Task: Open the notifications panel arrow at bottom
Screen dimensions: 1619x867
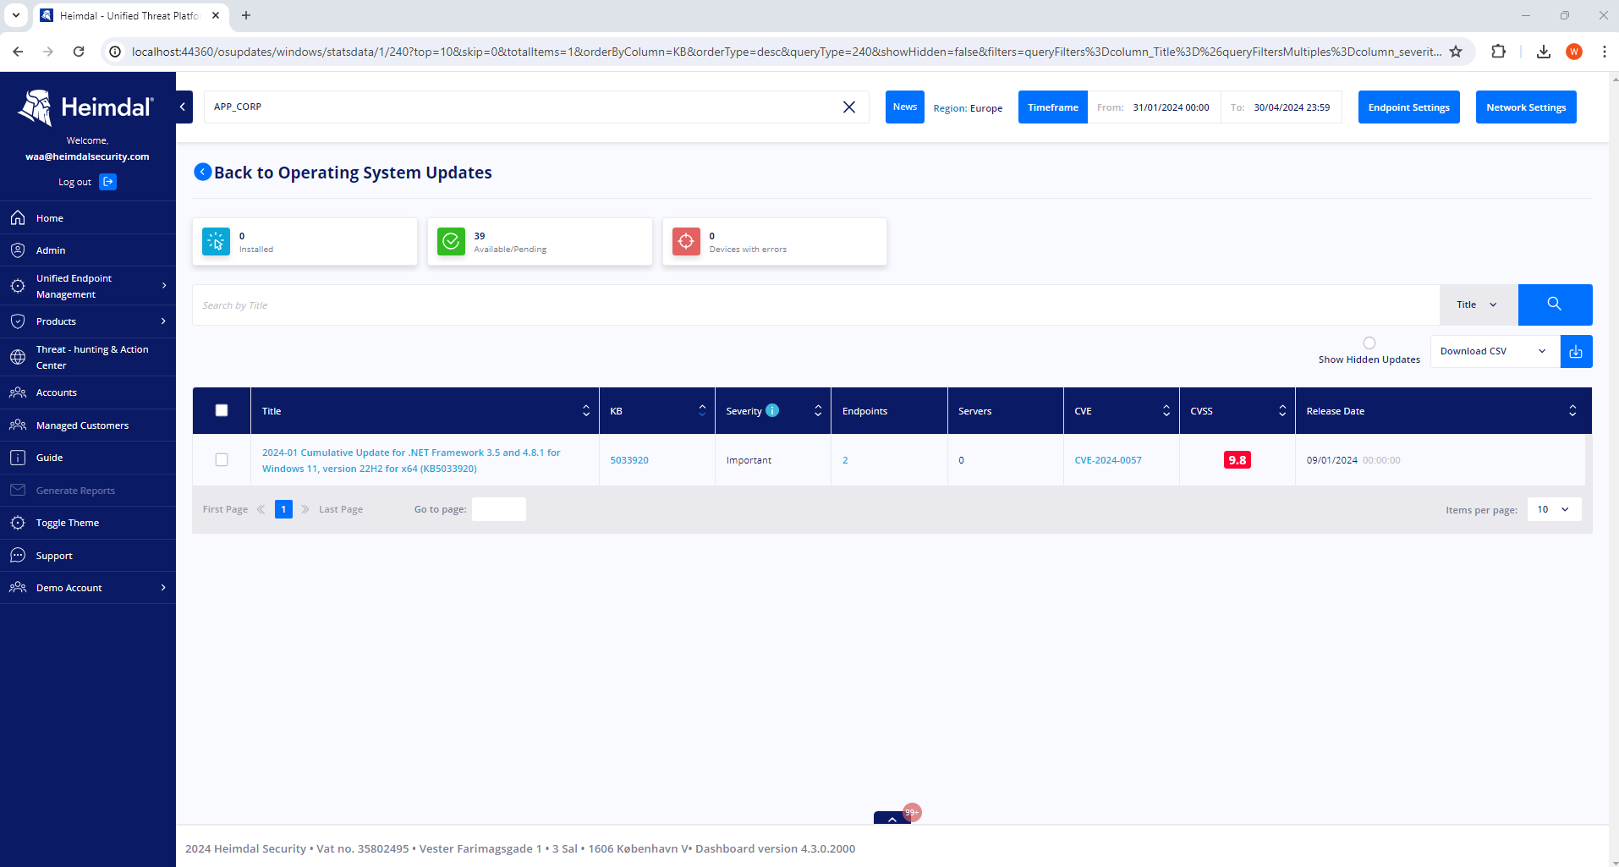Action: point(892,819)
